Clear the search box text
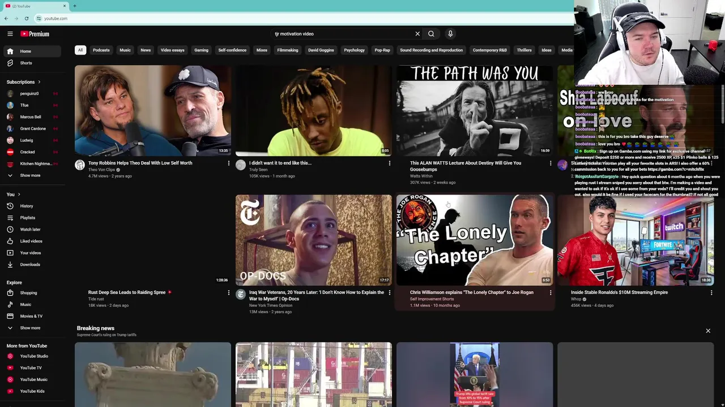725x407 pixels. pos(417,34)
